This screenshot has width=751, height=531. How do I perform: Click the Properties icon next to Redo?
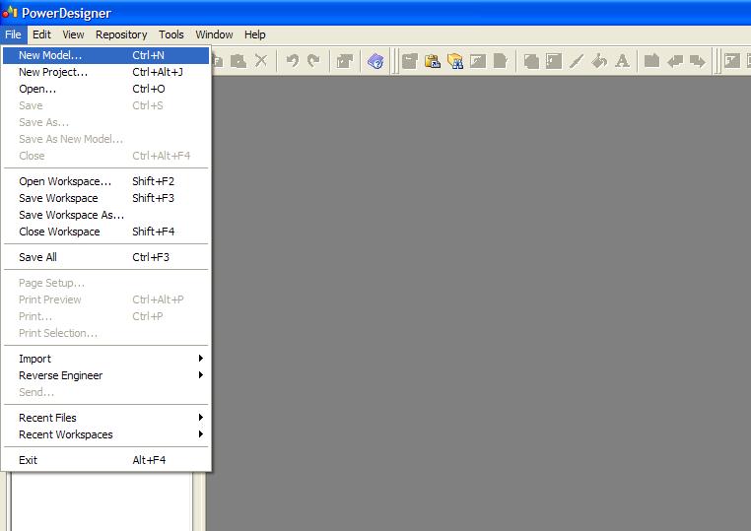[344, 61]
